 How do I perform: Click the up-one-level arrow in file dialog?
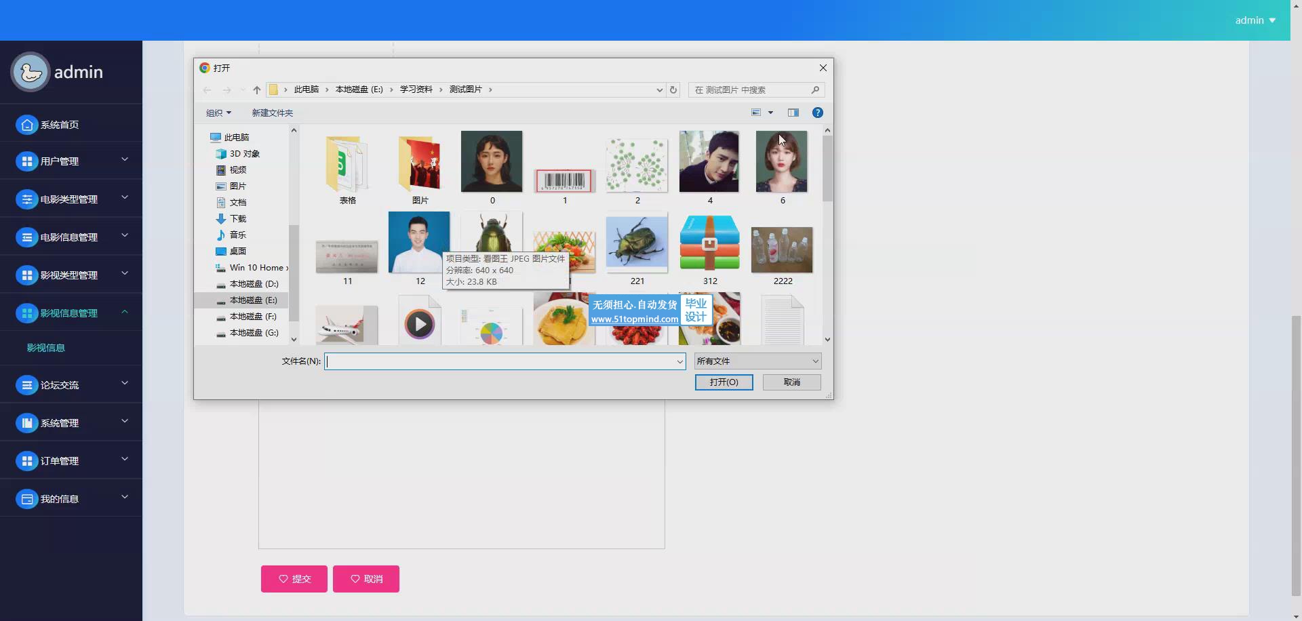[256, 89]
